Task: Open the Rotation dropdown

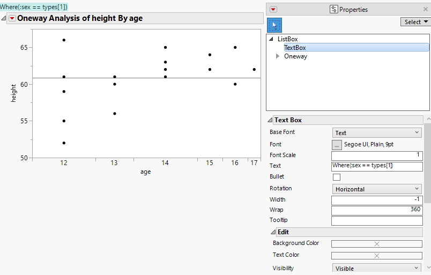Action: point(377,189)
